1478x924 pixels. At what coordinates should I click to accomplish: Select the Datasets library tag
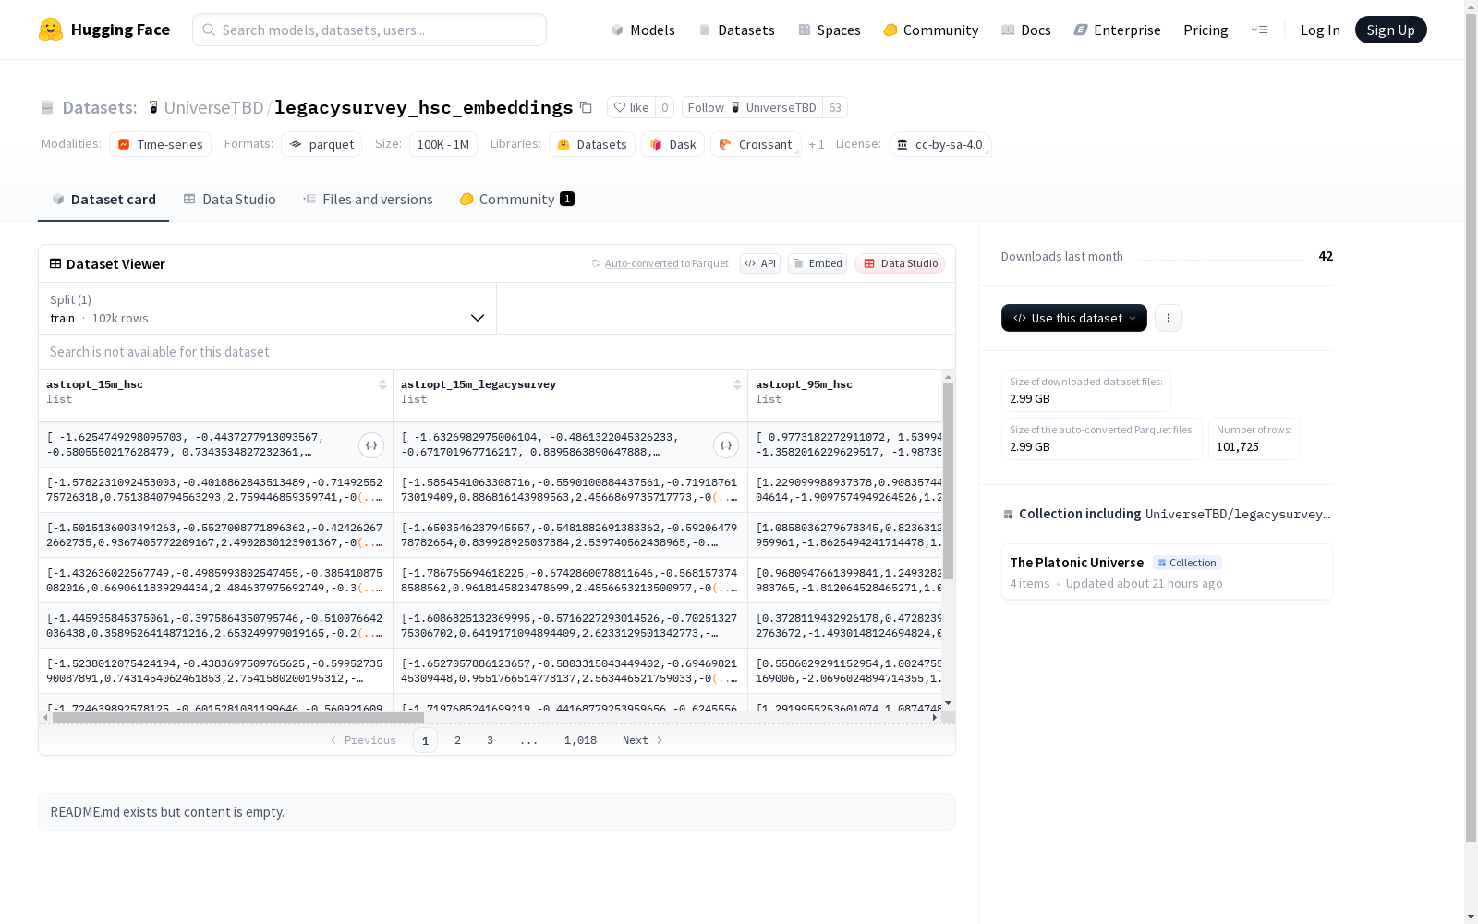[592, 144]
